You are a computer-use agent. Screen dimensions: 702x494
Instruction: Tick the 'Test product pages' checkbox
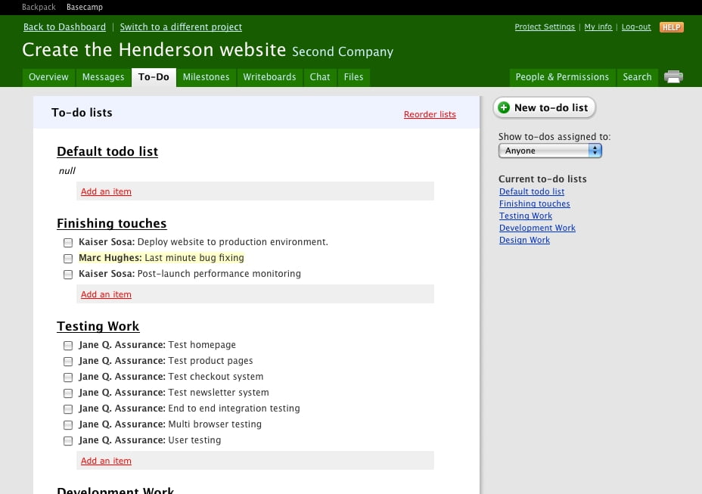(x=68, y=361)
